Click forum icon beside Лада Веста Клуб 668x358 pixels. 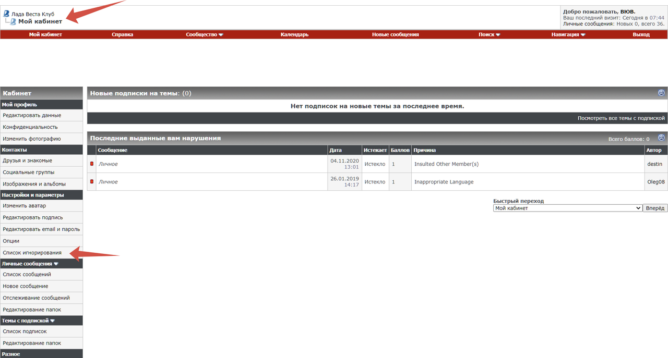[7, 14]
